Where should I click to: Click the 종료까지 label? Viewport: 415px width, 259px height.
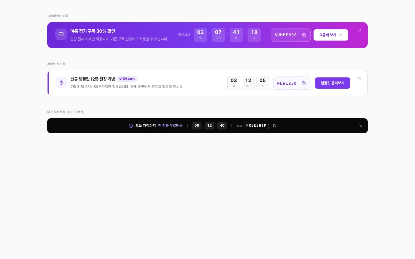point(184,35)
